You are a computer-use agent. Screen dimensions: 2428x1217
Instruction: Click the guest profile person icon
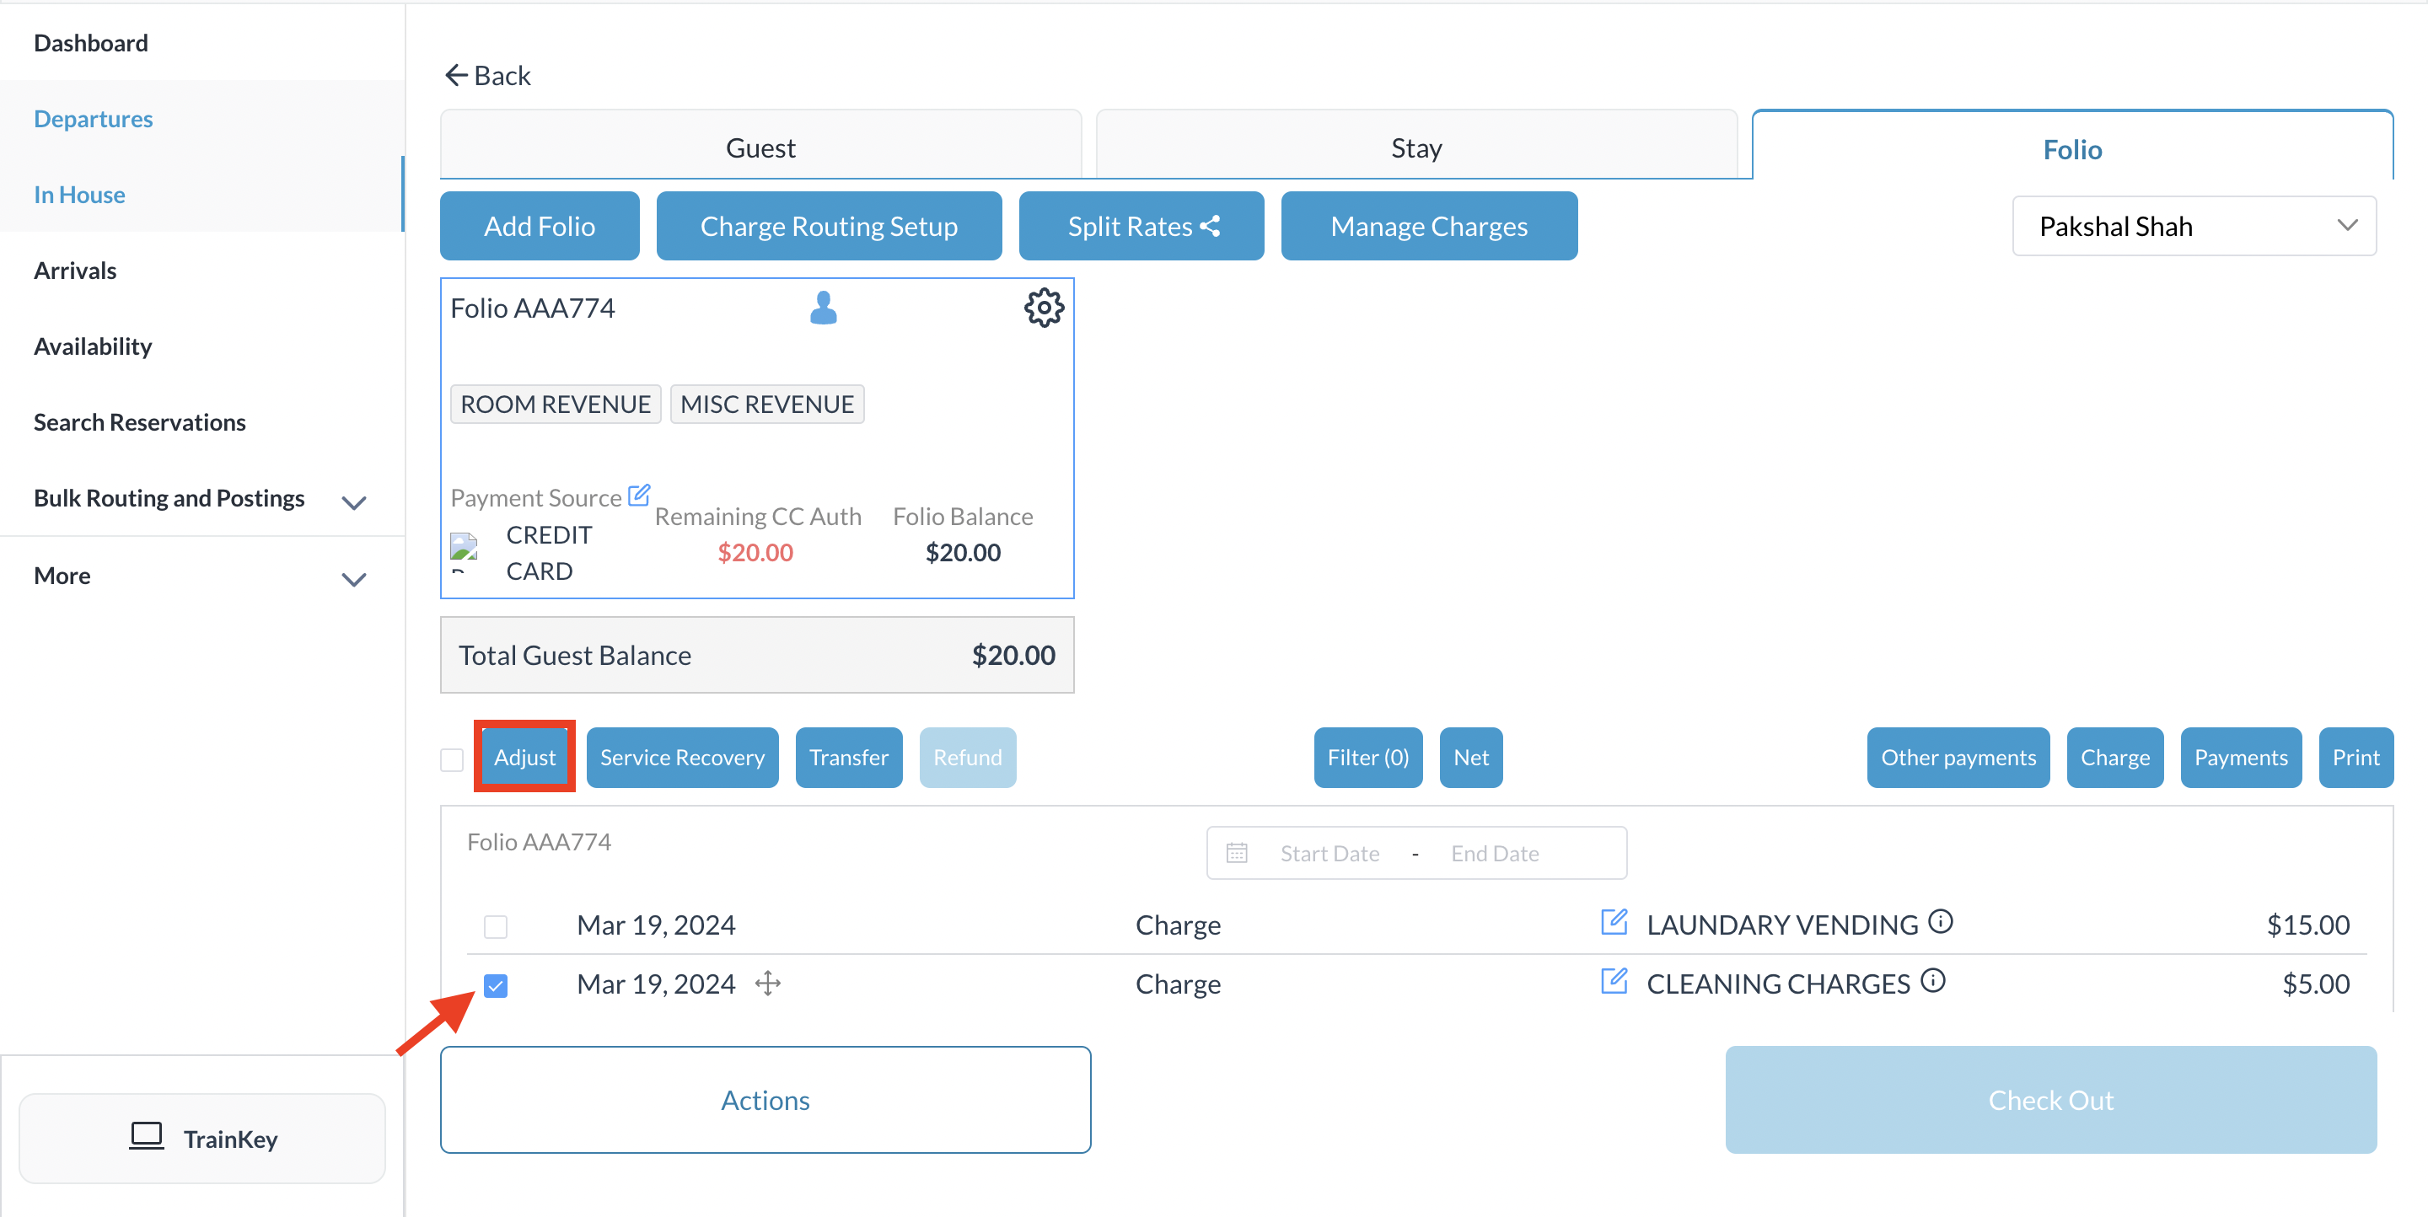click(823, 308)
